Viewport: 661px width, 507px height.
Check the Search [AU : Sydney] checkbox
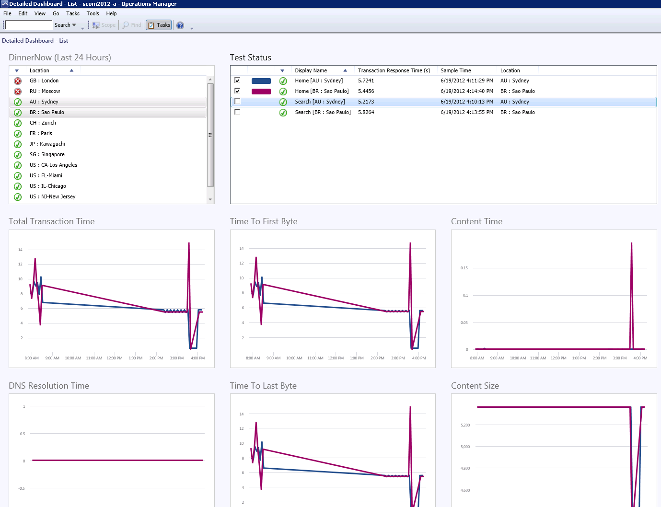tap(237, 101)
